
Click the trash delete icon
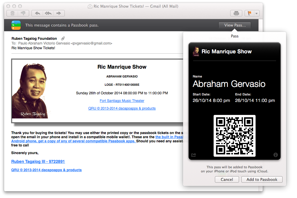12,13
